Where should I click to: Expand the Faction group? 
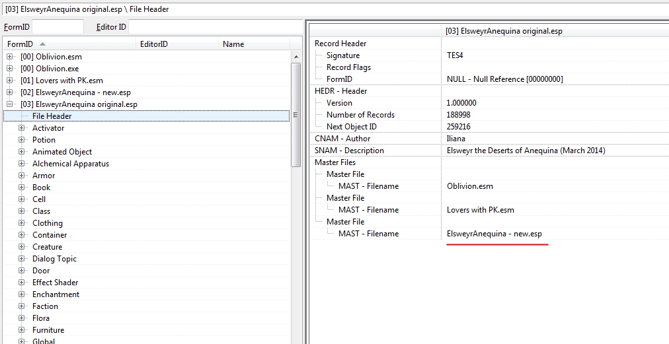click(x=22, y=306)
